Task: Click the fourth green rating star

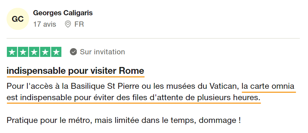Action: point(45,52)
